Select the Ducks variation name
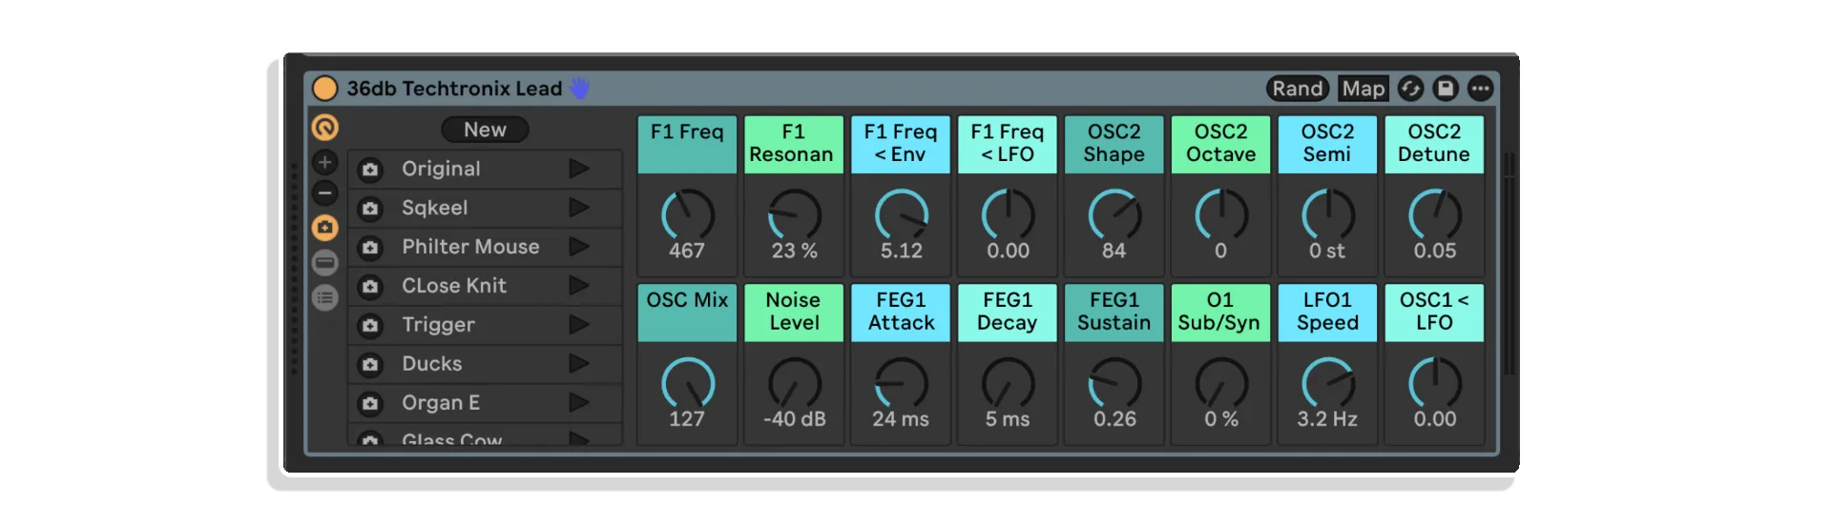Image resolution: width=1832 pixels, height=525 pixels. click(431, 364)
